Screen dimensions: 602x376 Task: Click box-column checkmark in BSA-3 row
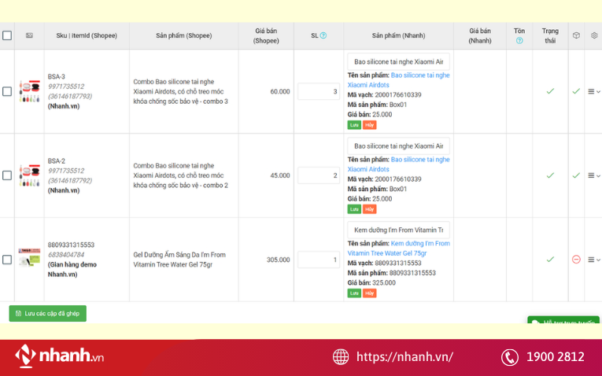click(576, 91)
